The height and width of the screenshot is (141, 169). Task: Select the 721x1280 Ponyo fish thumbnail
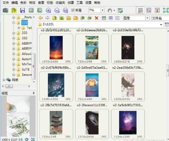tap(92, 86)
